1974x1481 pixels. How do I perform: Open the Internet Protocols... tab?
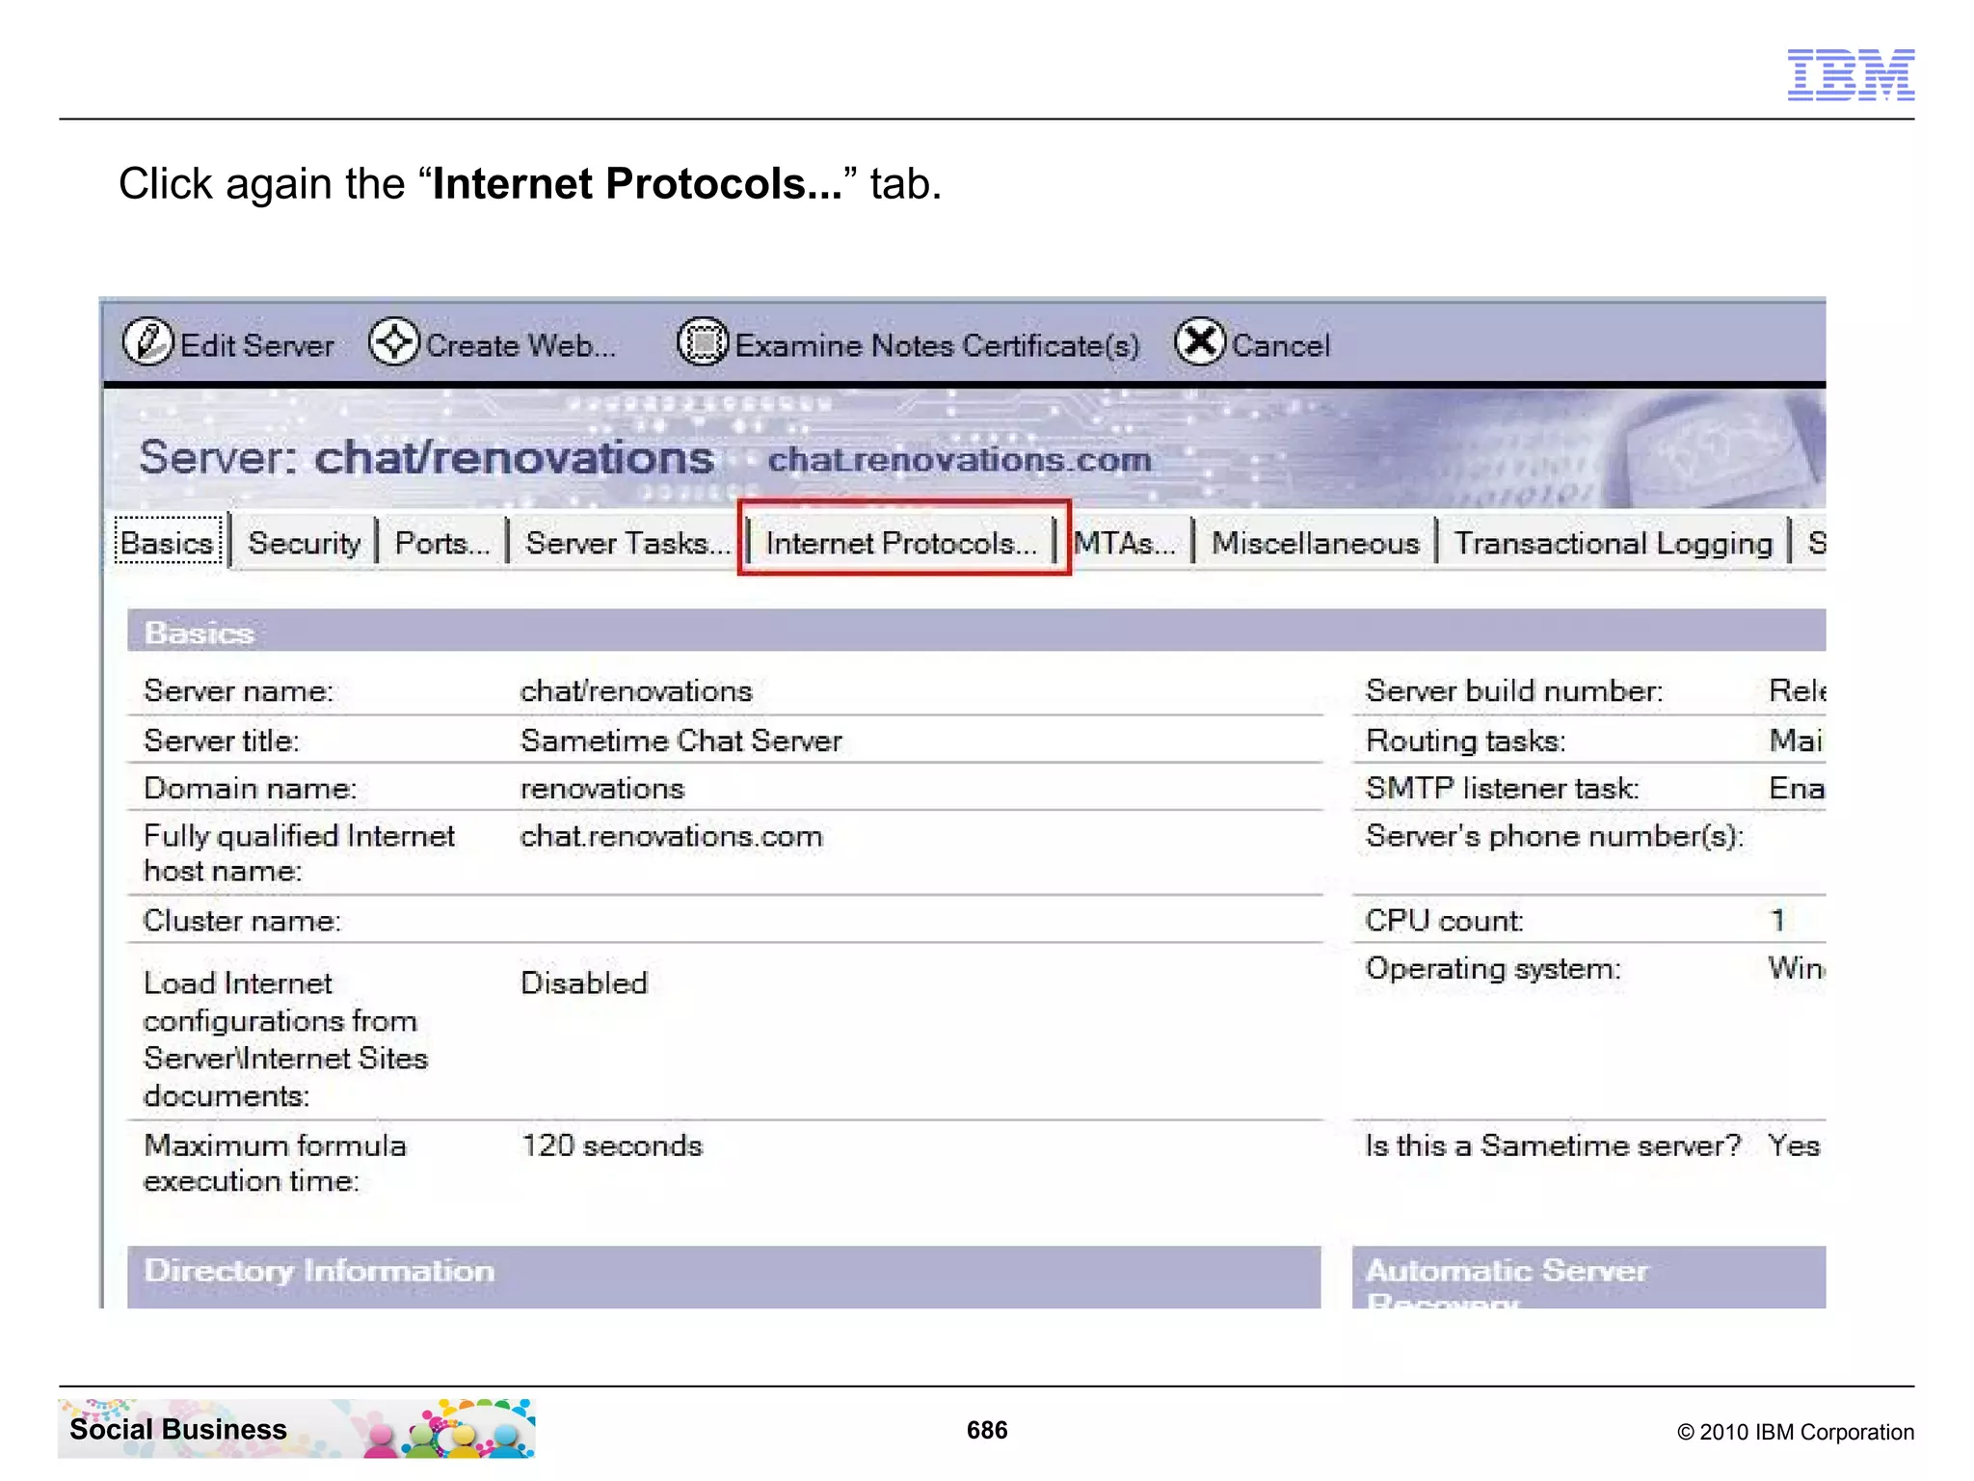[902, 543]
